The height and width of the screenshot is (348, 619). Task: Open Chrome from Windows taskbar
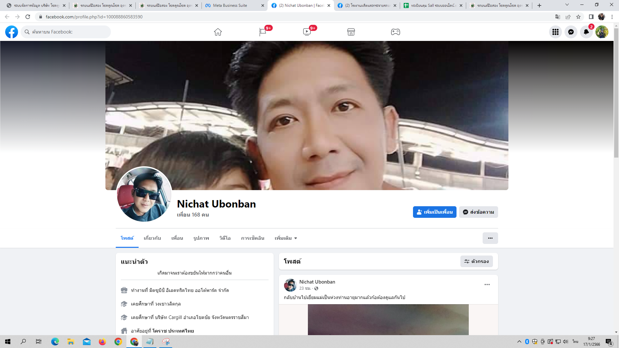(x=118, y=342)
